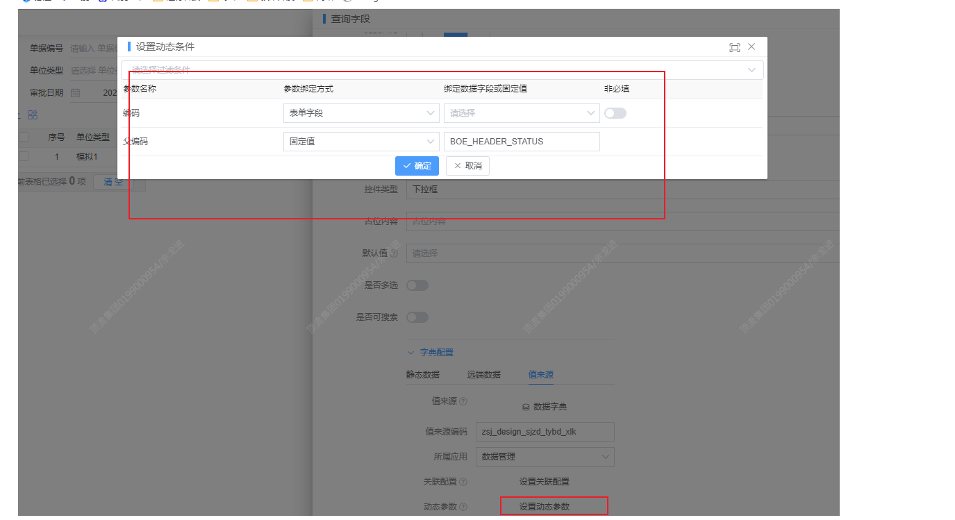Click the 设置动态参数 link
955x520 pixels.
point(545,507)
